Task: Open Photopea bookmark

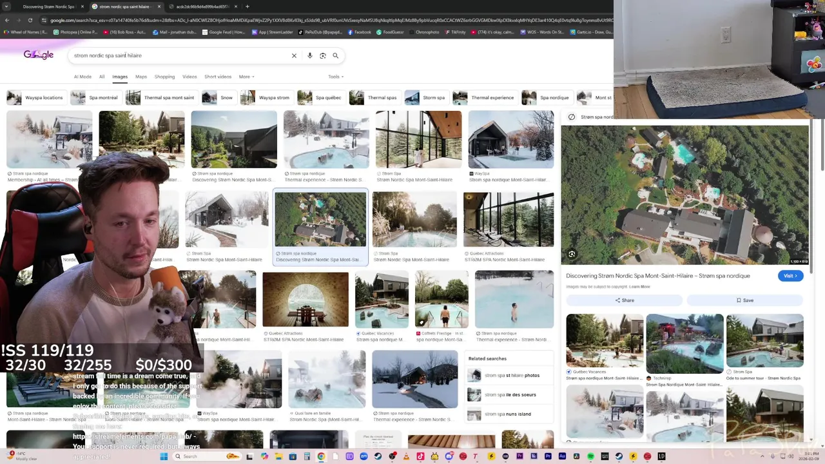Action: [75, 32]
